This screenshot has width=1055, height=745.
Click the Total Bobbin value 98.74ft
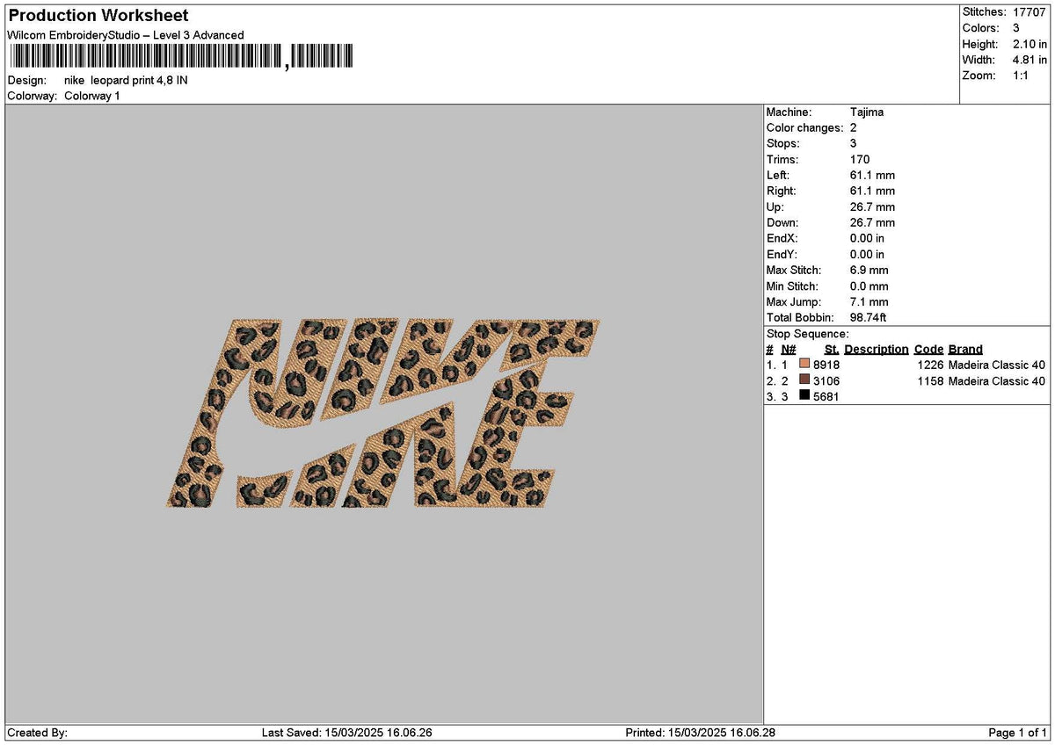(x=869, y=317)
